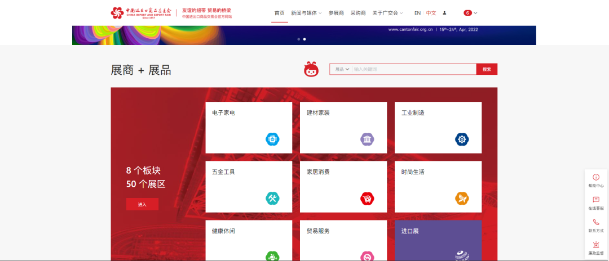
Task: Expand the 关于广交会 menu
Action: tap(387, 13)
